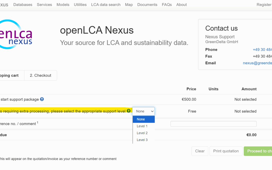The width and height of the screenshot is (272, 170).
Task: Open the FAQs page
Action: [x=167, y=5]
